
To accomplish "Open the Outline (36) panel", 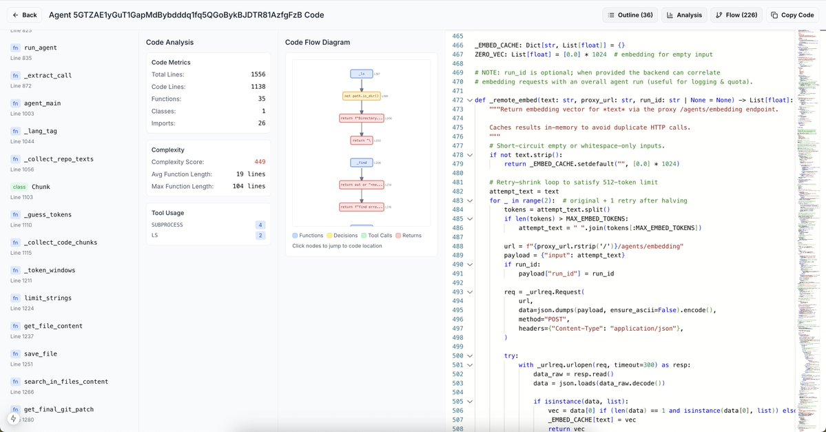I will (630, 14).
